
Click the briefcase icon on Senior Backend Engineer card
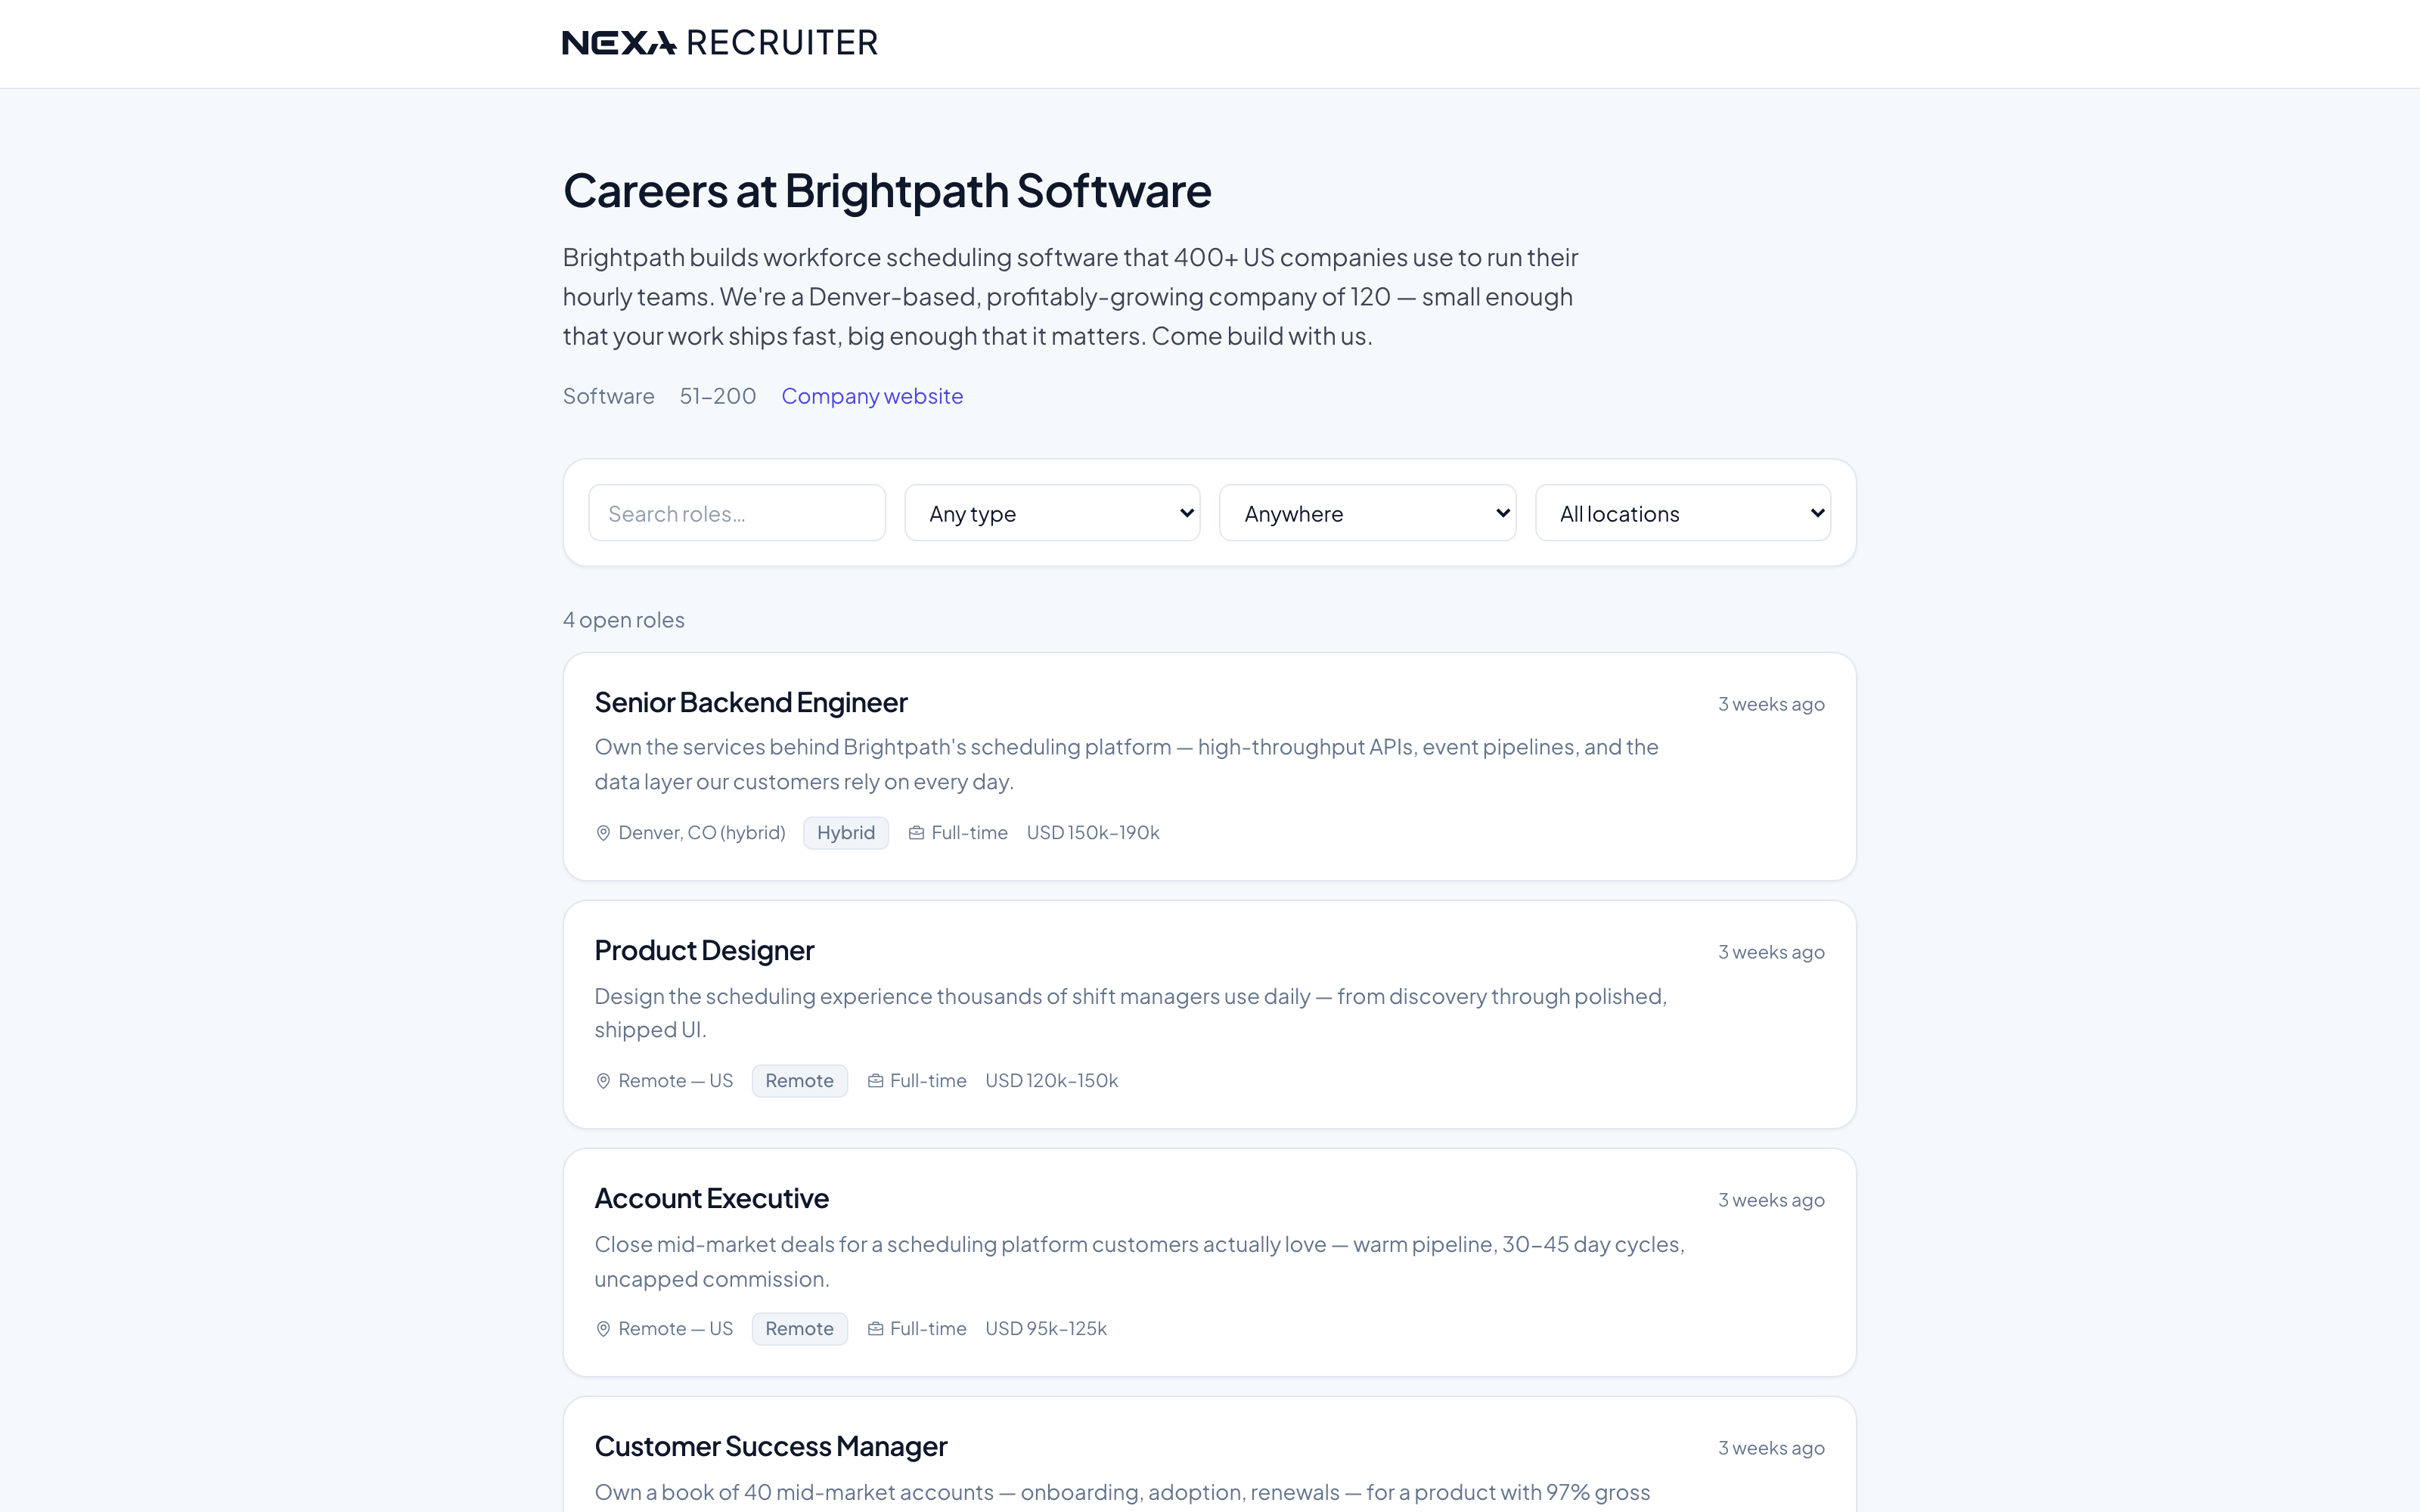pos(916,833)
